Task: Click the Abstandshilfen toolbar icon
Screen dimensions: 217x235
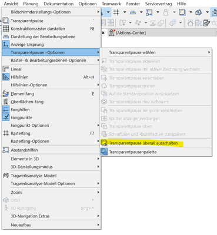Action: [149, 12]
